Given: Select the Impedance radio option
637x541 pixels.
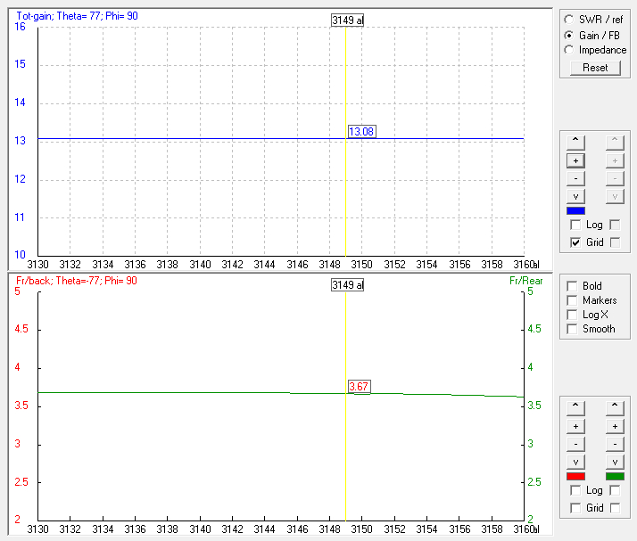Looking at the screenshot, I should [x=570, y=50].
